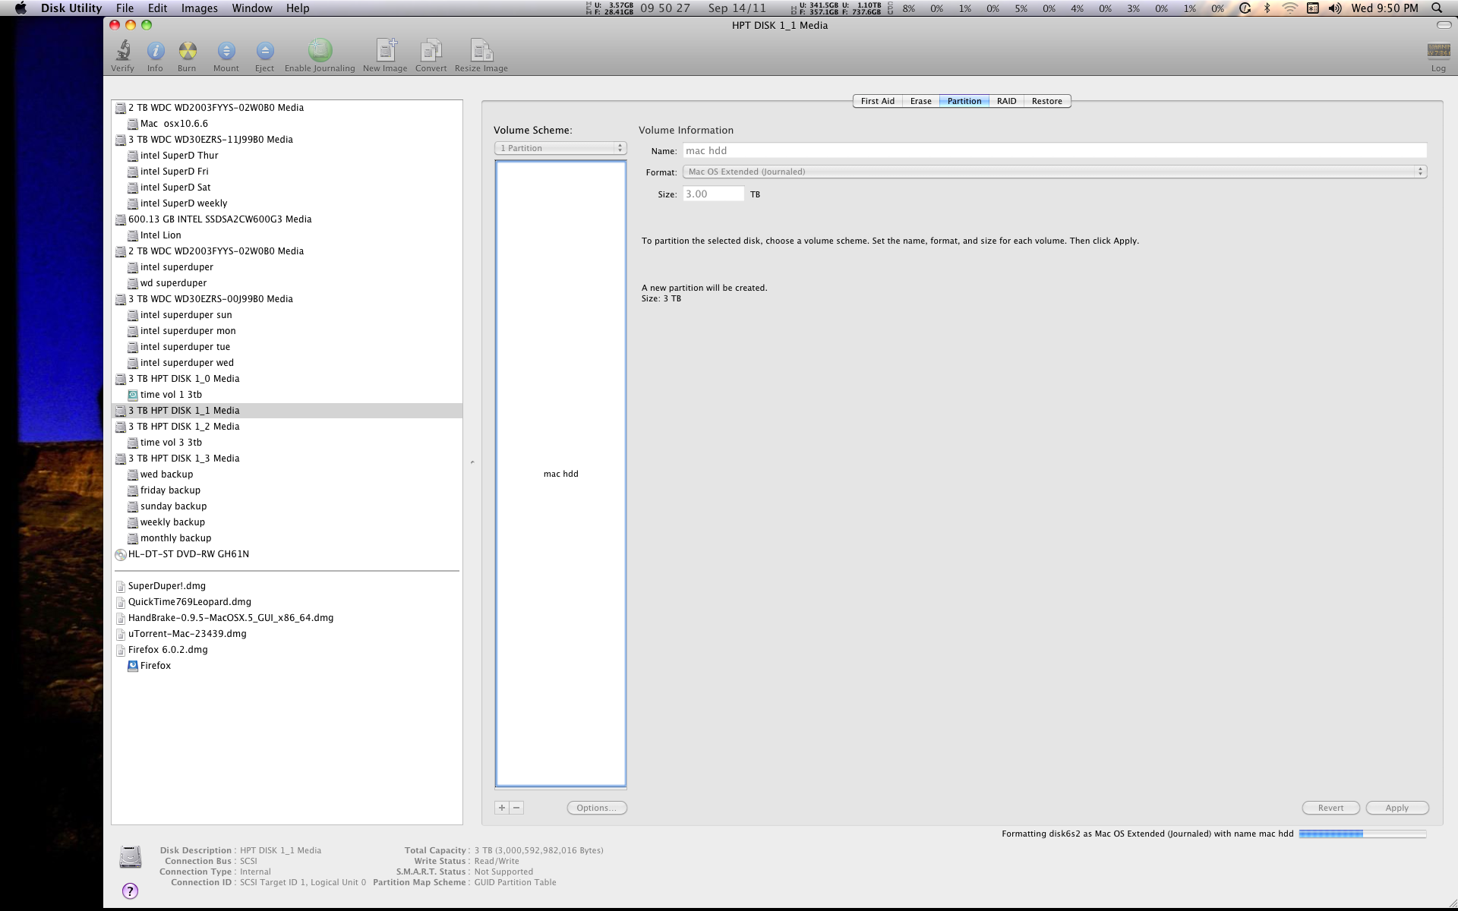Click the Burn disc icon
Image resolution: width=1458 pixels, height=911 pixels.
[187, 52]
